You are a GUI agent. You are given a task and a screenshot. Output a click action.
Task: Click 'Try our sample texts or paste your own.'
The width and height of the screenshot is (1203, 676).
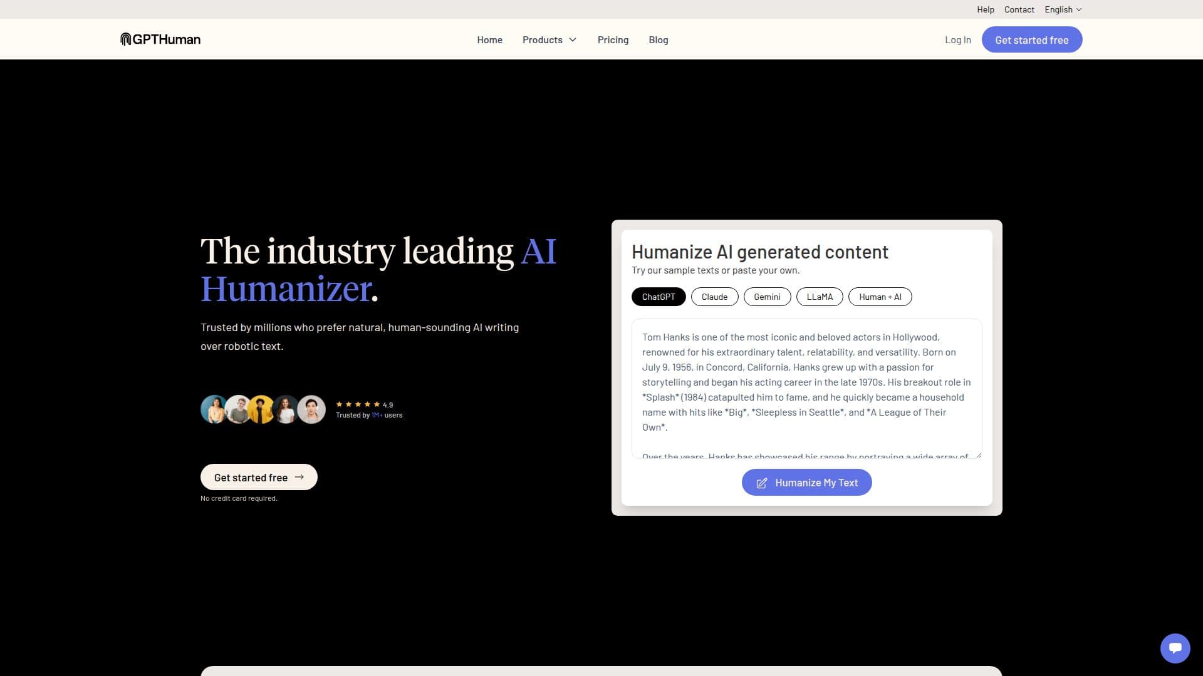coord(716,270)
